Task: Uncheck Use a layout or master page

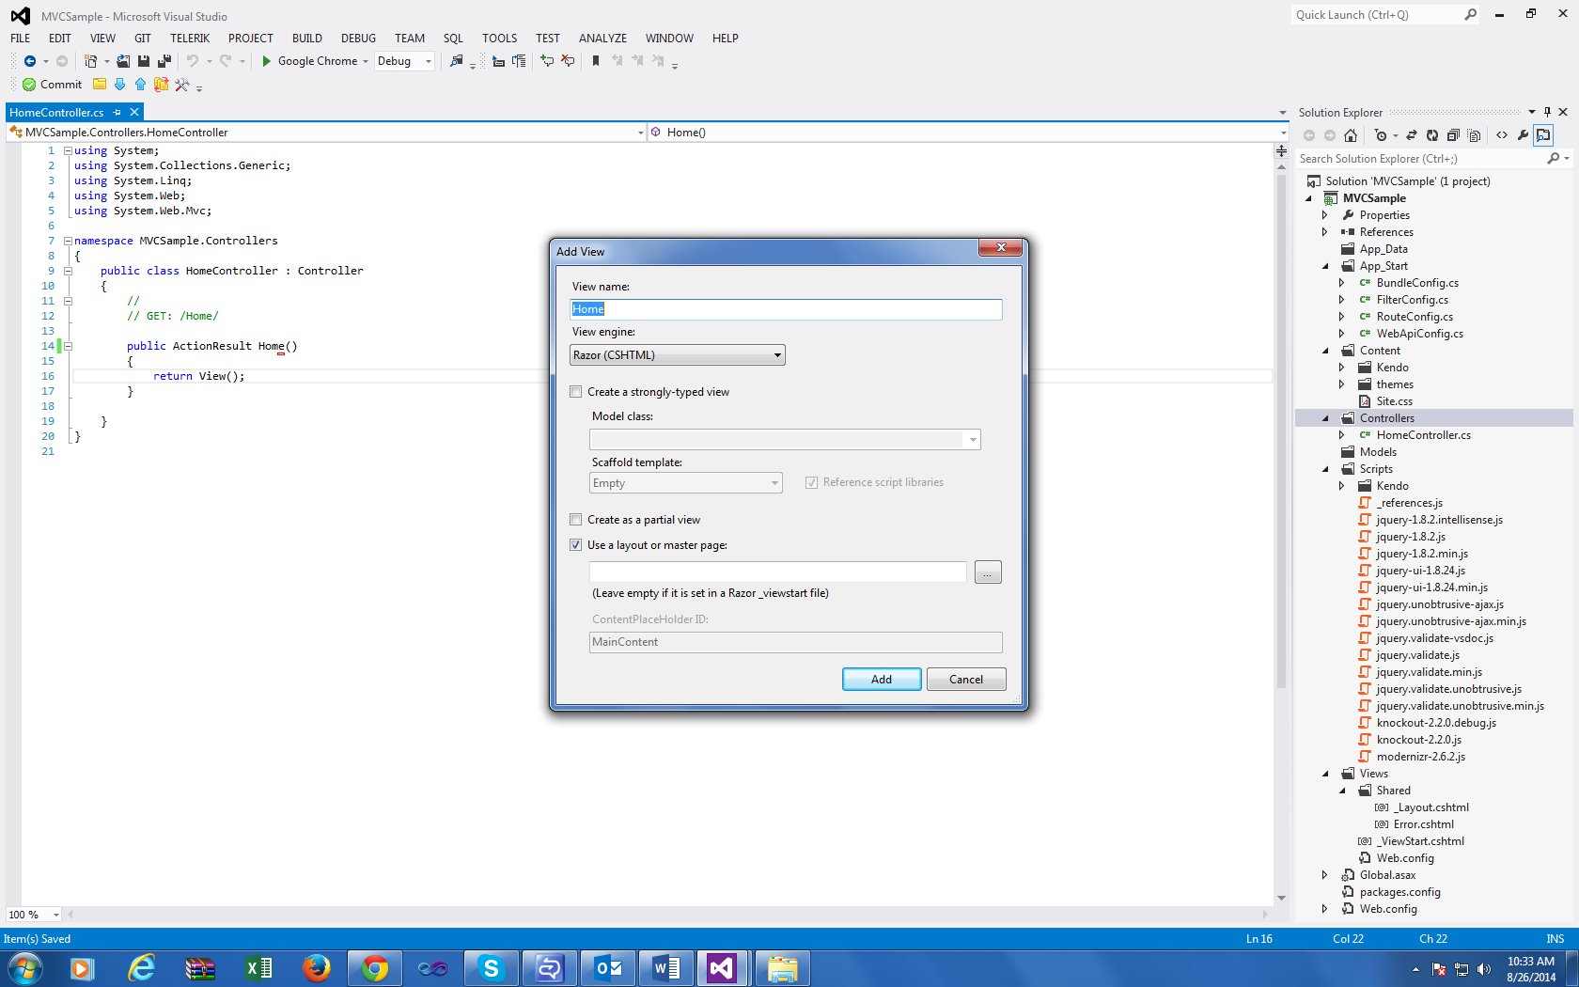Action: [x=576, y=545]
